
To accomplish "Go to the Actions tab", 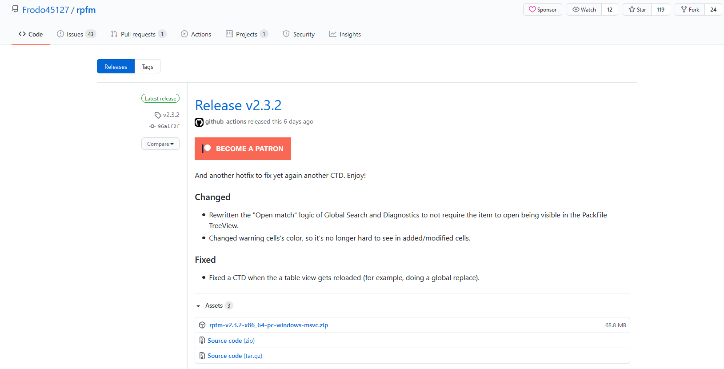I will pos(196,34).
